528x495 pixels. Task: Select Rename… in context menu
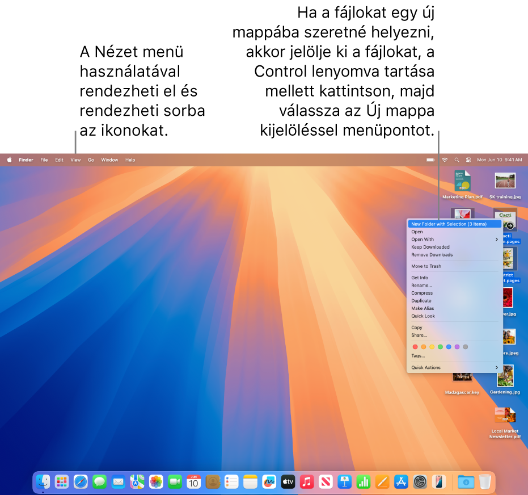(x=454, y=286)
